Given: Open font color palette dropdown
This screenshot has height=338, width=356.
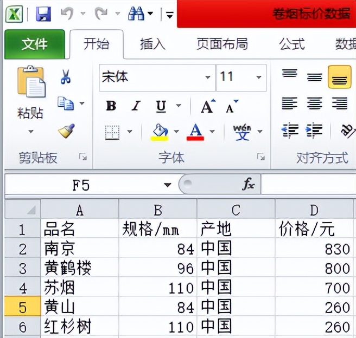Looking at the screenshot, I should point(212,132).
